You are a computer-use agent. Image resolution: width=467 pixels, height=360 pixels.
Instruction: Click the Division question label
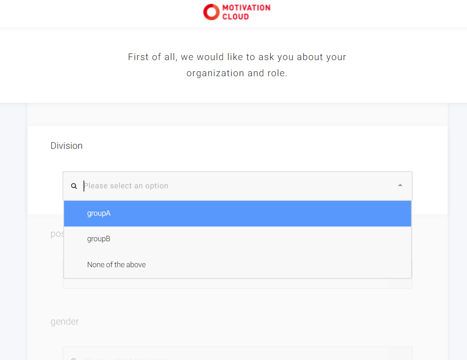66,146
